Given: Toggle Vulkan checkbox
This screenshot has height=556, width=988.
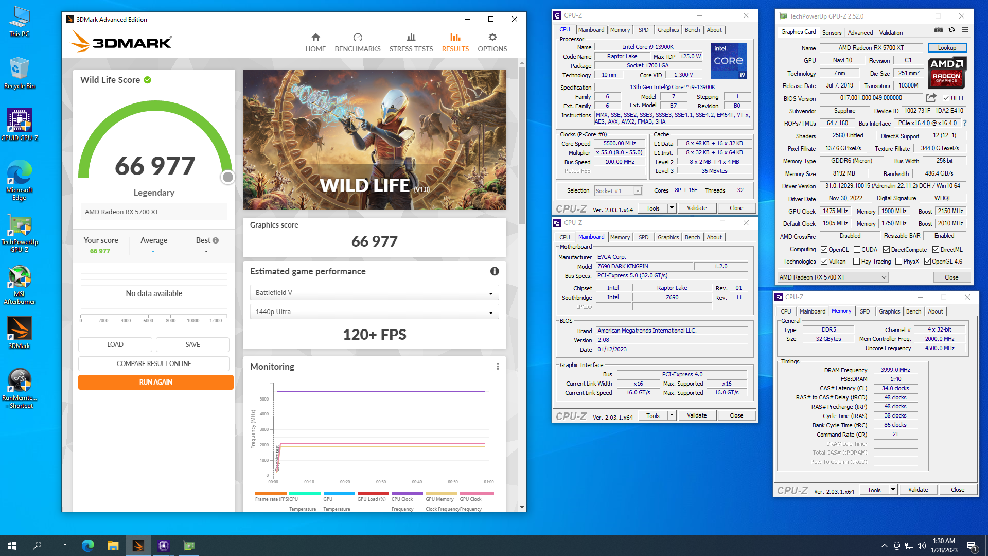Looking at the screenshot, I should pyautogui.click(x=824, y=262).
